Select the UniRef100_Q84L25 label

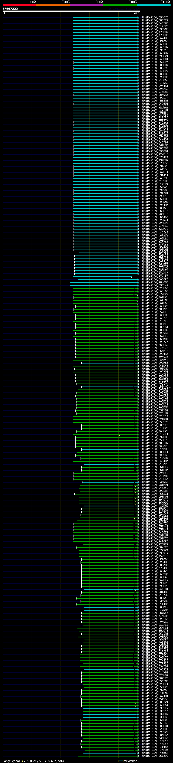coord(155,107)
